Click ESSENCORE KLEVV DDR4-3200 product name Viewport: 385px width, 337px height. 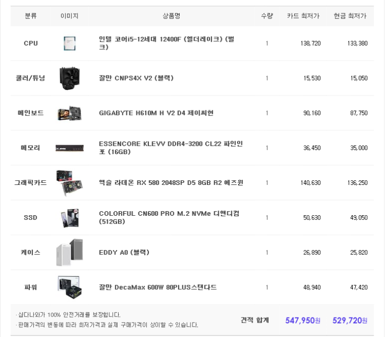click(170, 148)
